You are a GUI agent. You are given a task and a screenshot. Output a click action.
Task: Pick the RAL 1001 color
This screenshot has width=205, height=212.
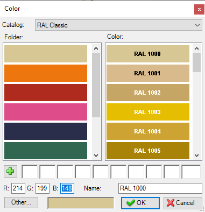pos(148,73)
